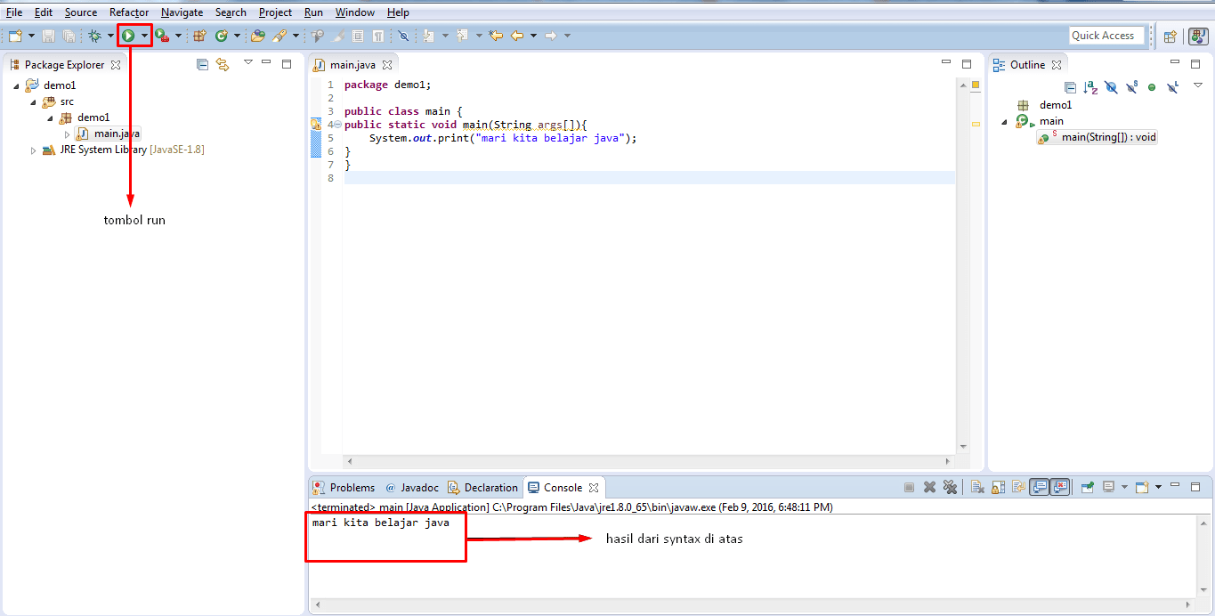Click the editor horizontal scrollbar
The height and width of the screenshot is (616, 1215).
pyautogui.click(x=648, y=461)
